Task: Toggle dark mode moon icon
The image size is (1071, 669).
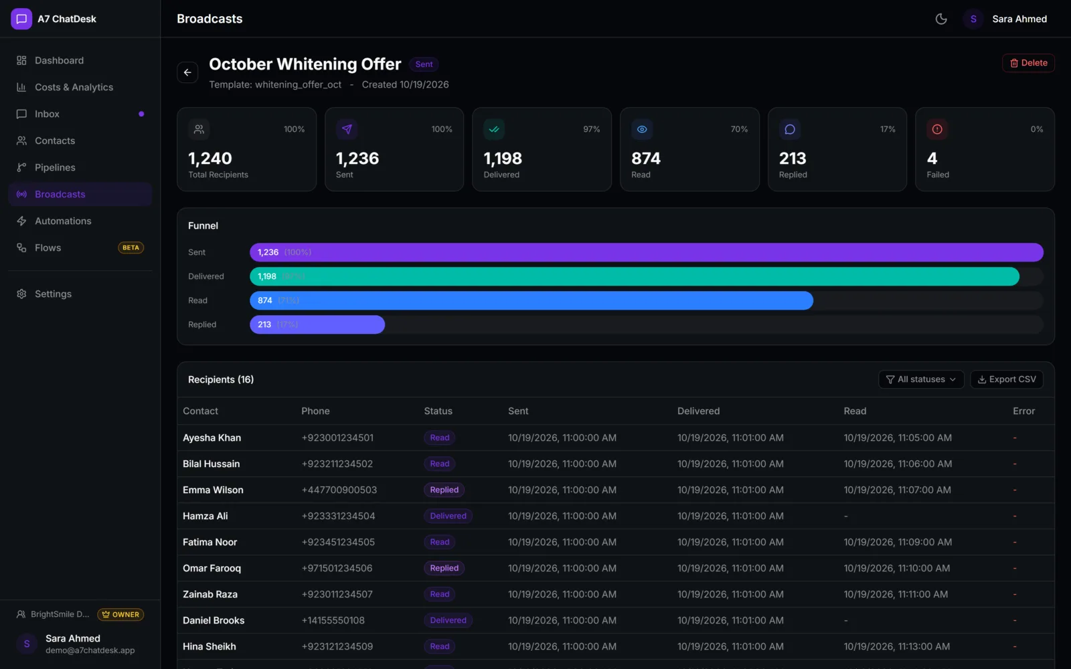Action: coord(941,19)
